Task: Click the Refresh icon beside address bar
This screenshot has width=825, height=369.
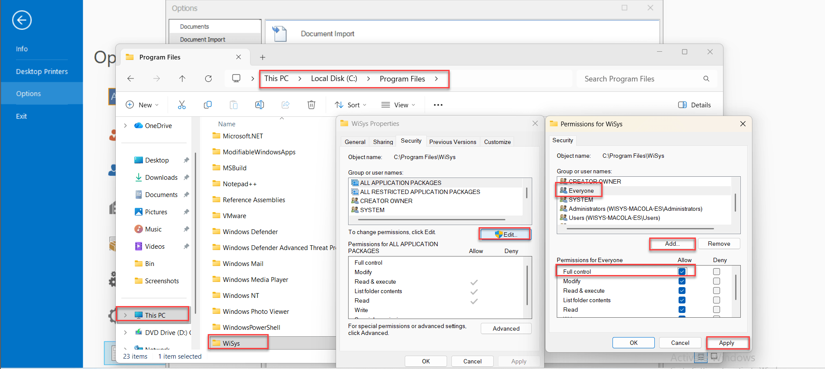Action: click(x=208, y=78)
